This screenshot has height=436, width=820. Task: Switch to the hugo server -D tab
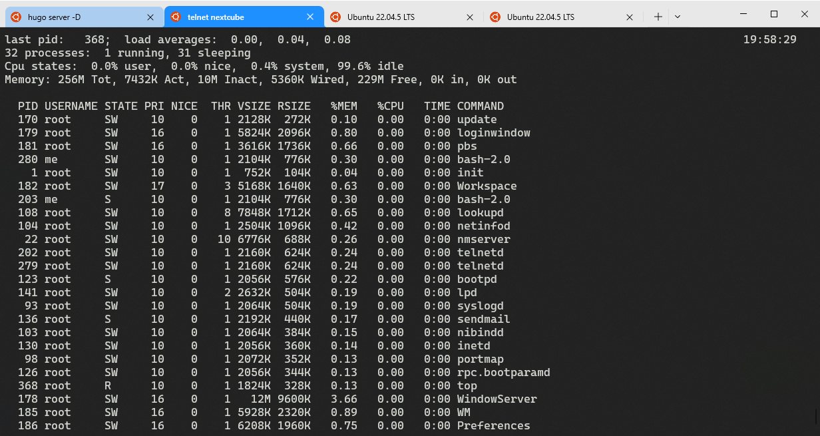[x=73, y=17]
